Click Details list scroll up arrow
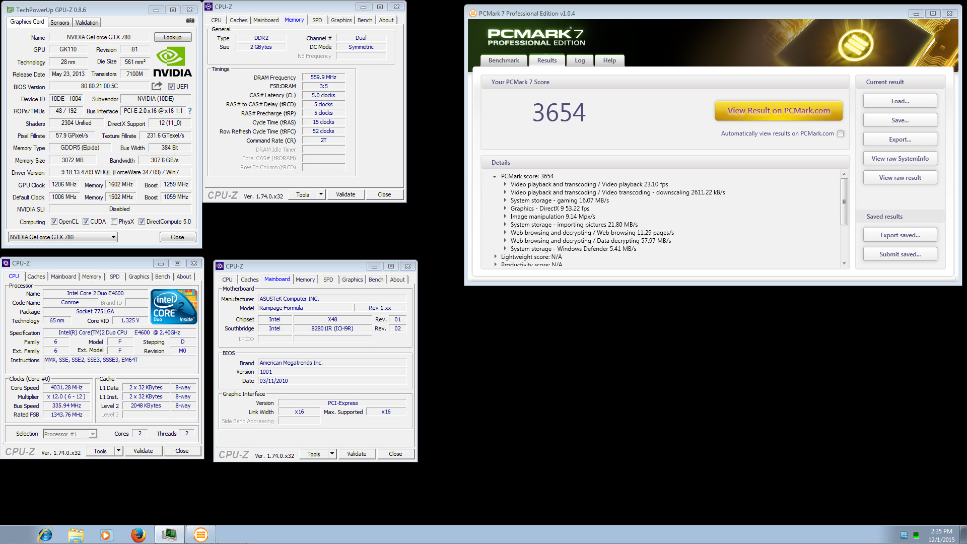Screen dimensions: 967x544 844,174
